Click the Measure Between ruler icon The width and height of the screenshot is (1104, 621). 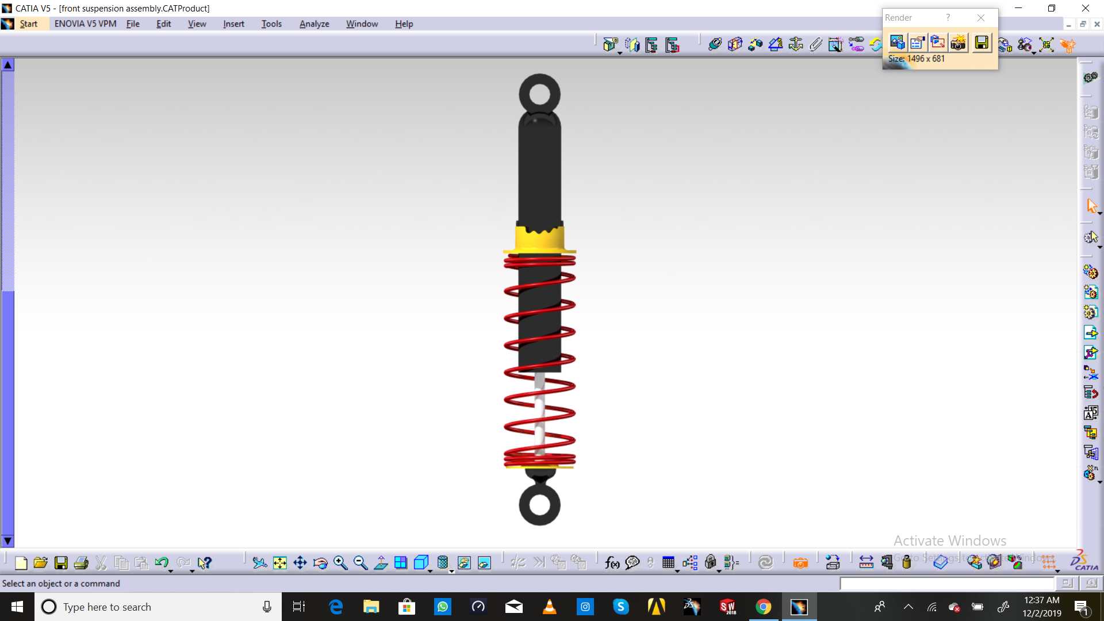click(x=866, y=563)
